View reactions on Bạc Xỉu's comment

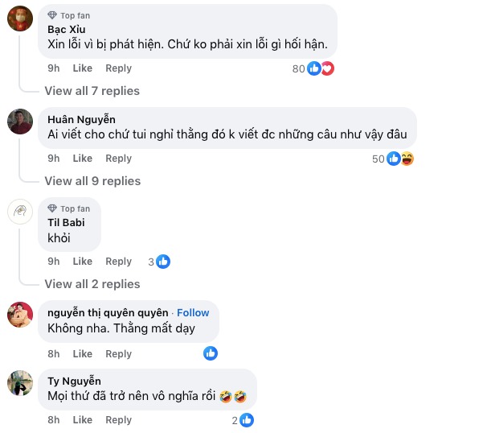coord(321,68)
